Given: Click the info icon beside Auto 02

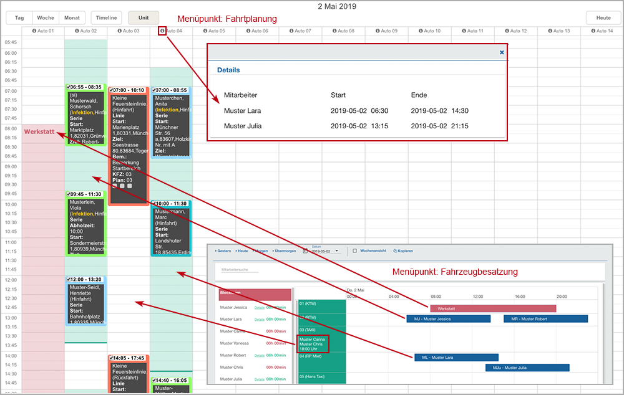Looking at the screenshot, I should tap(77, 31).
